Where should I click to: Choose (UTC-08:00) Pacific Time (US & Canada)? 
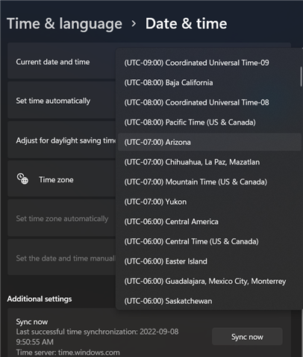(210, 122)
